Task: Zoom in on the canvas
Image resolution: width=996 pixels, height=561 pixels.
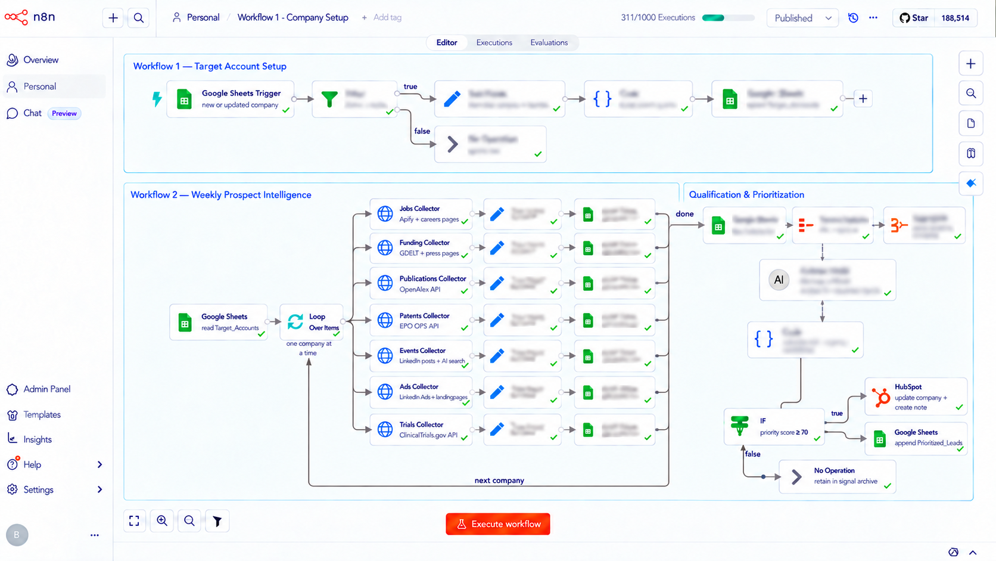Action: tap(162, 521)
